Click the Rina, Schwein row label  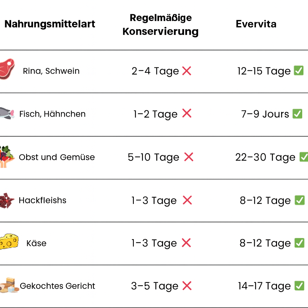[51, 71]
